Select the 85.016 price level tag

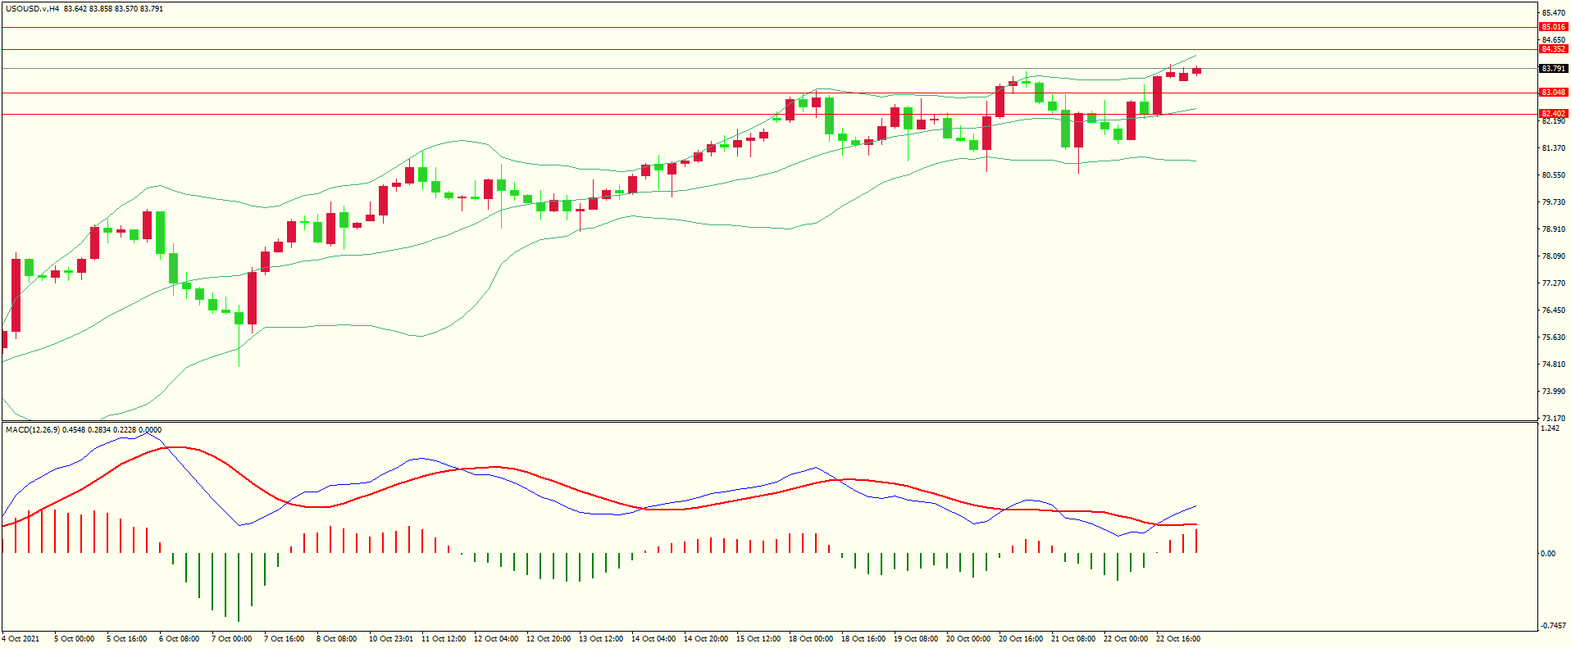click(x=1553, y=27)
